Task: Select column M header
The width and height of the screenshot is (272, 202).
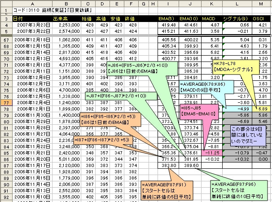Action: point(261,4)
